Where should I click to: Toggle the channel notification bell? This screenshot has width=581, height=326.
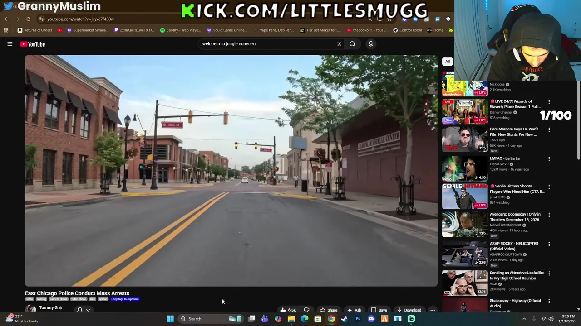coord(79,310)
